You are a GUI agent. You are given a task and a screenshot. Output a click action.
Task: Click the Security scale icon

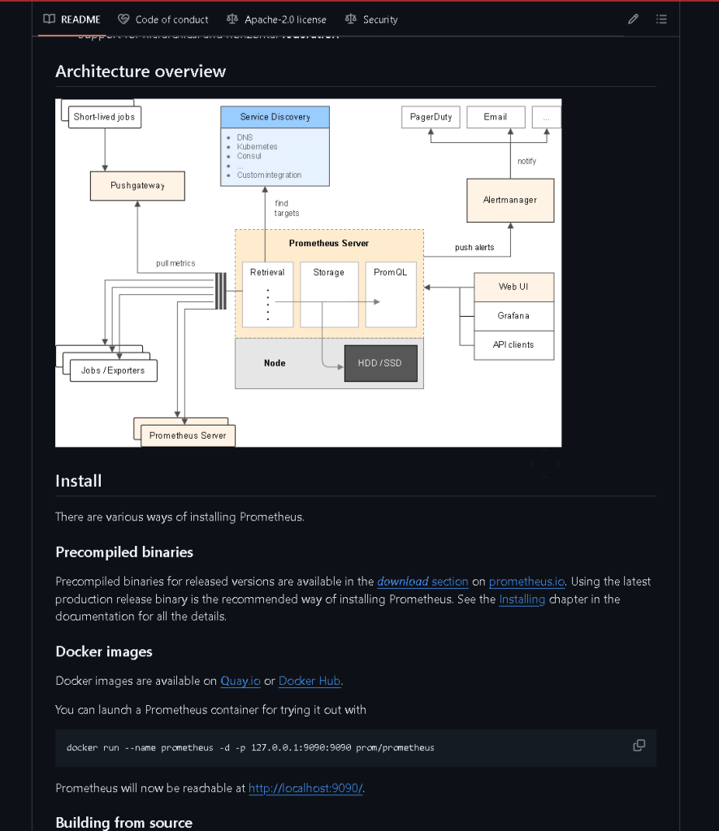pyautogui.click(x=350, y=19)
